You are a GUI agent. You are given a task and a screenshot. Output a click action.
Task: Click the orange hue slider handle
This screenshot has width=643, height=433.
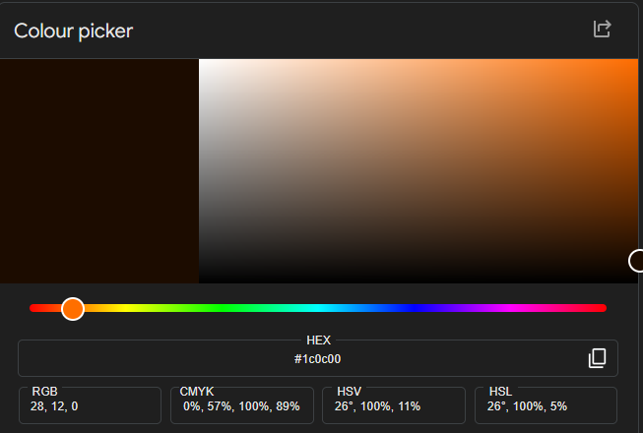click(73, 309)
